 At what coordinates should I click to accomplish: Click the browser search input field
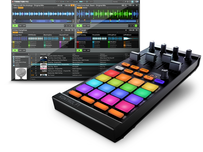tap(21, 54)
